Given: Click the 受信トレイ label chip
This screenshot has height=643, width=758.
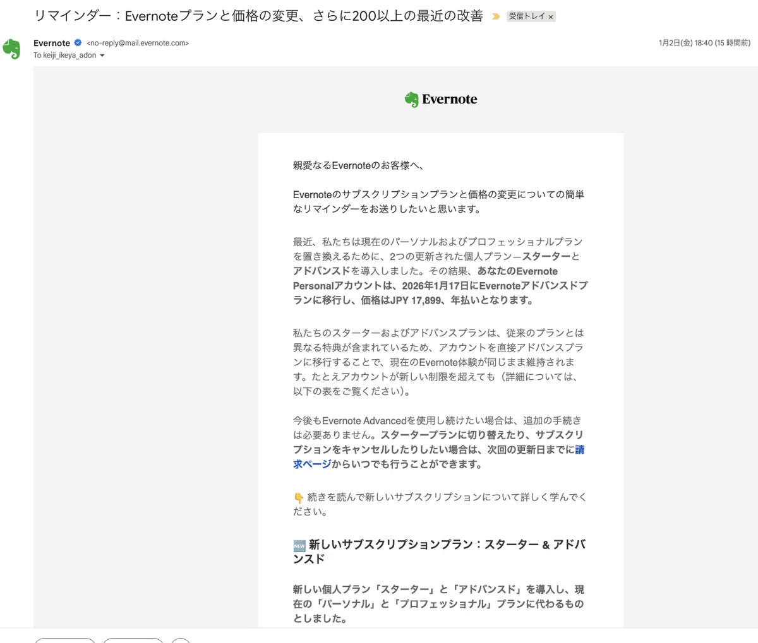Looking at the screenshot, I should tap(531, 16).
